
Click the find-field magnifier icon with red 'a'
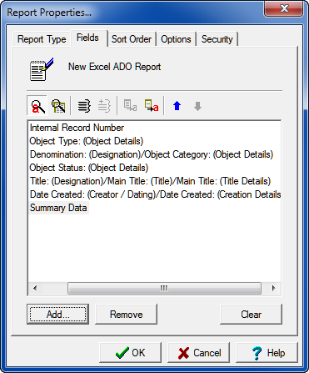pos(37,106)
